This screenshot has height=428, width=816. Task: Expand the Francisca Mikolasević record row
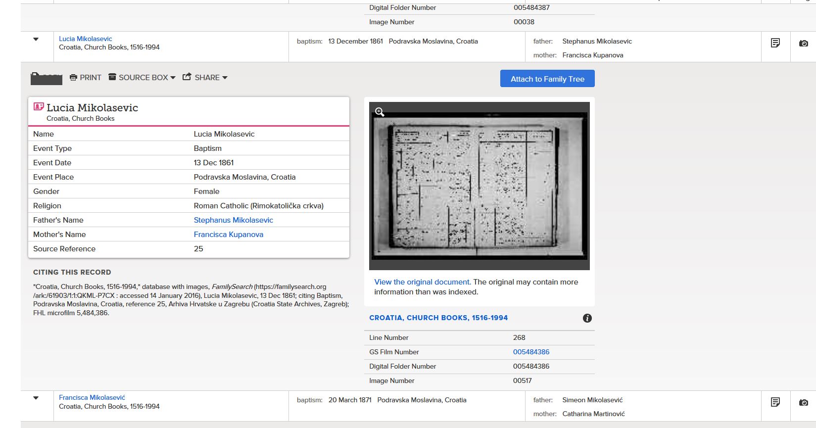click(36, 398)
